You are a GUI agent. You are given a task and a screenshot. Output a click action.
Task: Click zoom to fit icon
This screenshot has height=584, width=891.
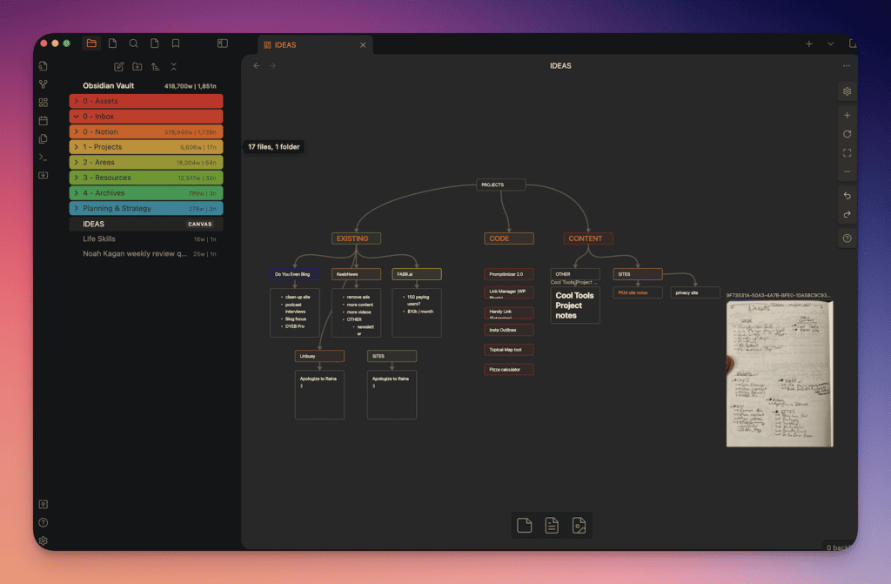point(847,153)
